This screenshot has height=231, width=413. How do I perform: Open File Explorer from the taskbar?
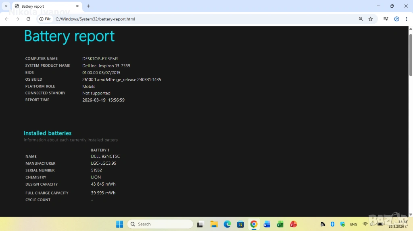click(x=214, y=224)
